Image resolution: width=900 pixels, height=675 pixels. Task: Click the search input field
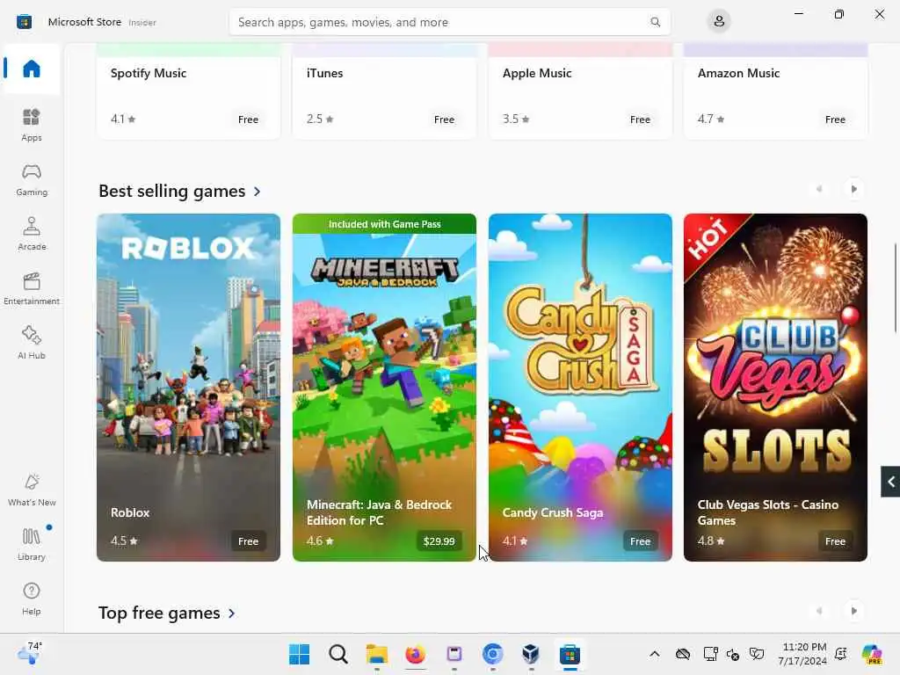click(449, 22)
